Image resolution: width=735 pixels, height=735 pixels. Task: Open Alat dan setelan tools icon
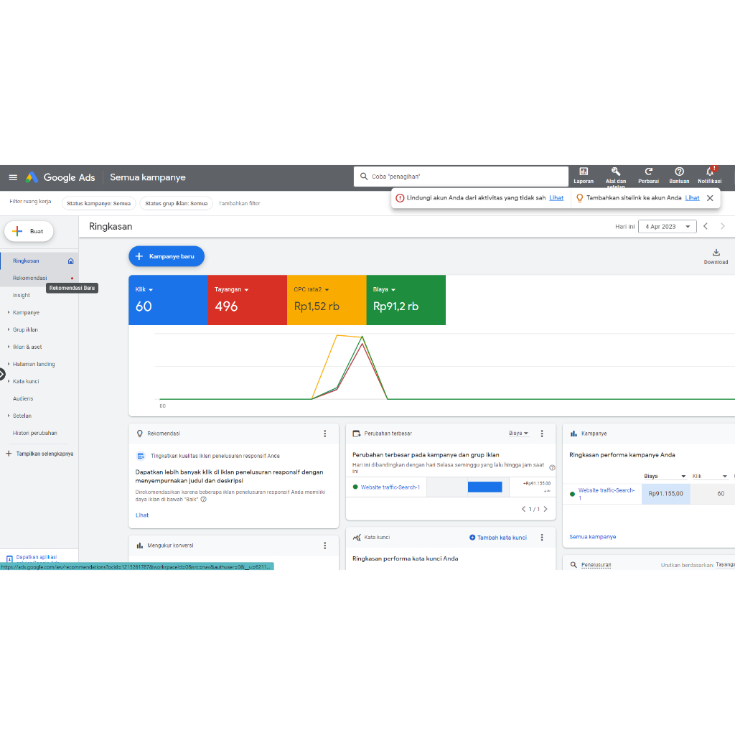[615, 174]
